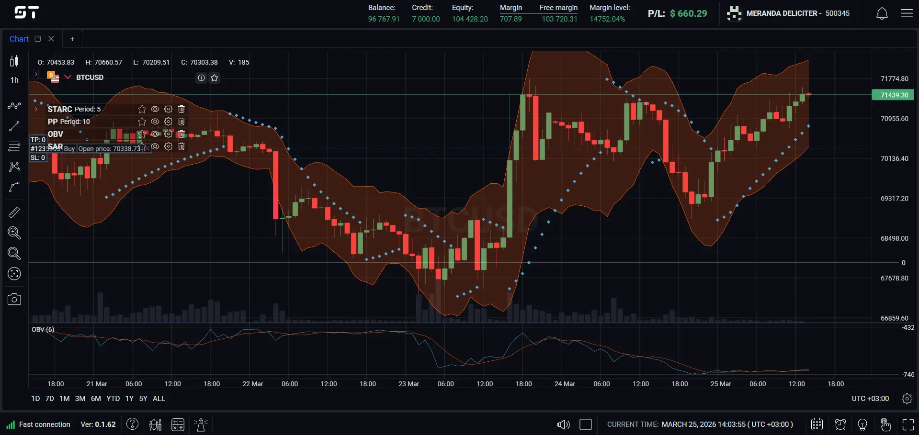
Task: Mute sound with the speaker icon
Action: point(563,424)
